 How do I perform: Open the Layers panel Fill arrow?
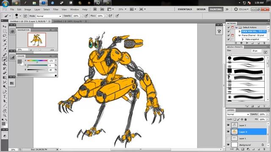[x=267, y=119]
